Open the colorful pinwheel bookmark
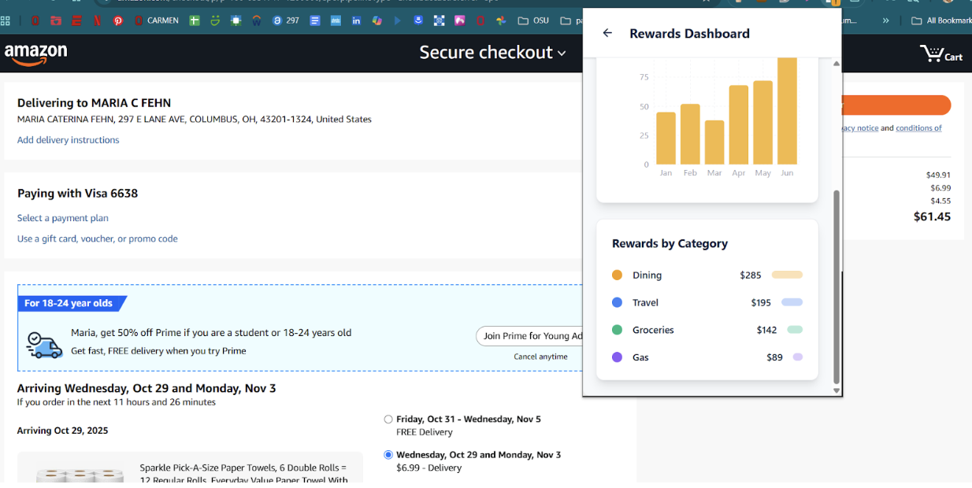972x488 pixels. (501, 20)
